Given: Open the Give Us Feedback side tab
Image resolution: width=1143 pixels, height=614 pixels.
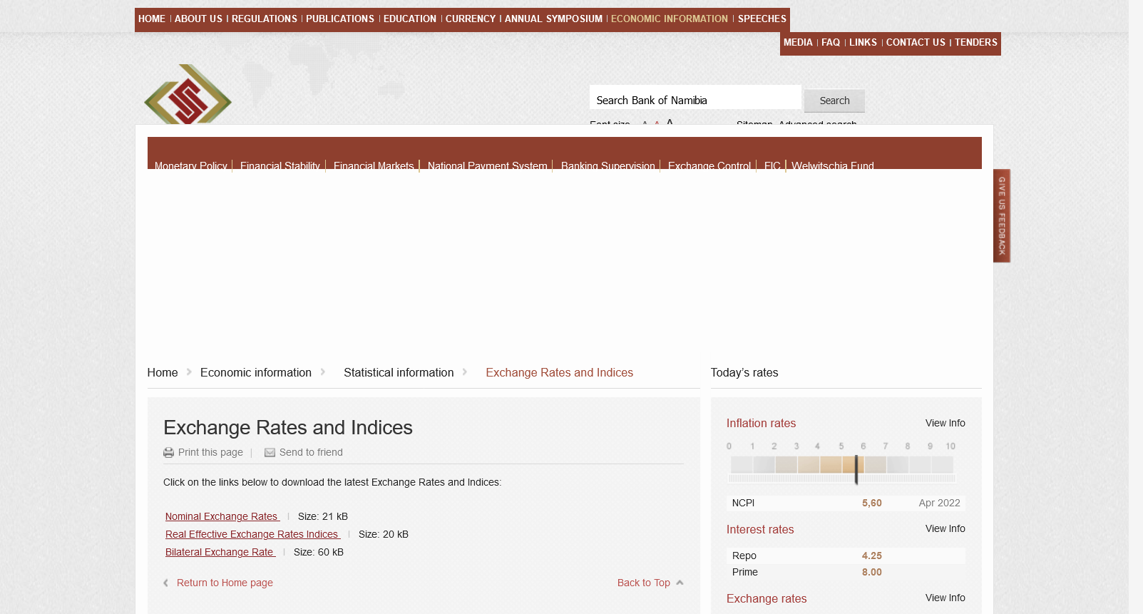Looking at the screenshot, I should tap(1001, 215).
